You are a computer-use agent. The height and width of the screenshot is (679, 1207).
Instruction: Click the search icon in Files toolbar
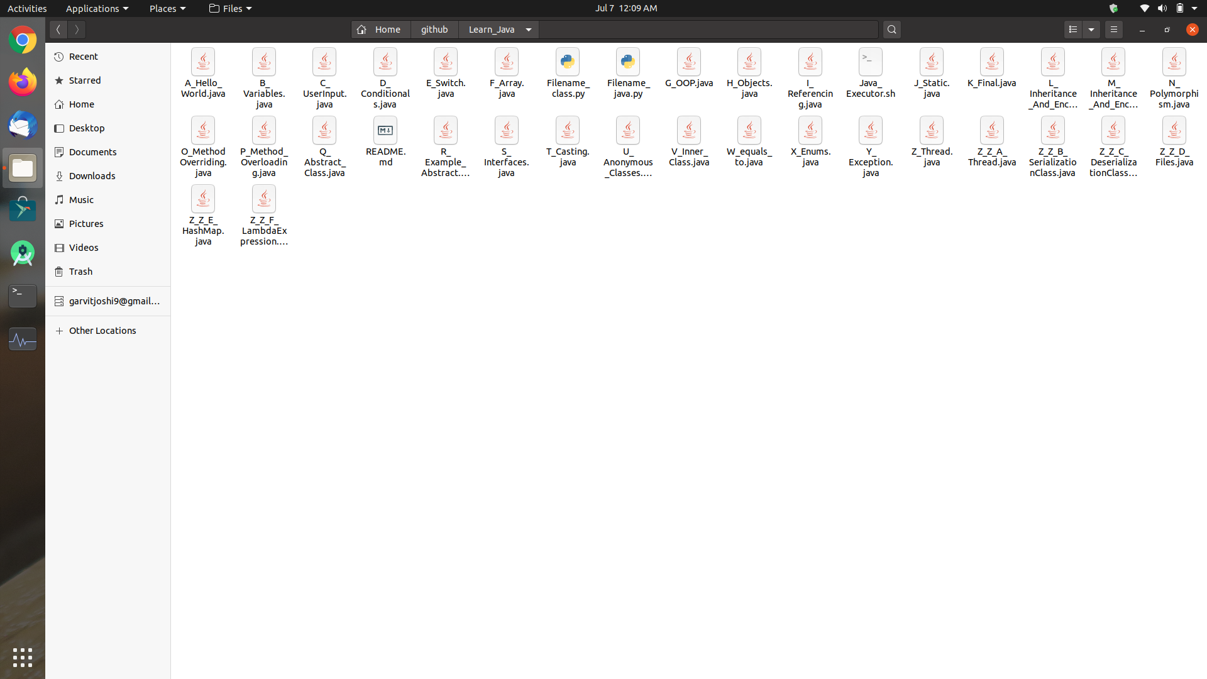(891, 30)
